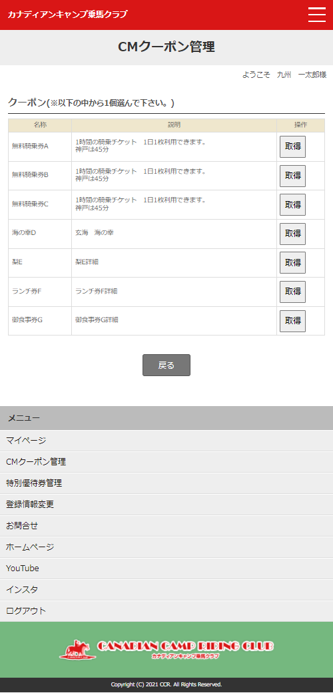
Task: Click the カナディアンキャンプ乗馬クラブ header title
Action: click(67, 14)
